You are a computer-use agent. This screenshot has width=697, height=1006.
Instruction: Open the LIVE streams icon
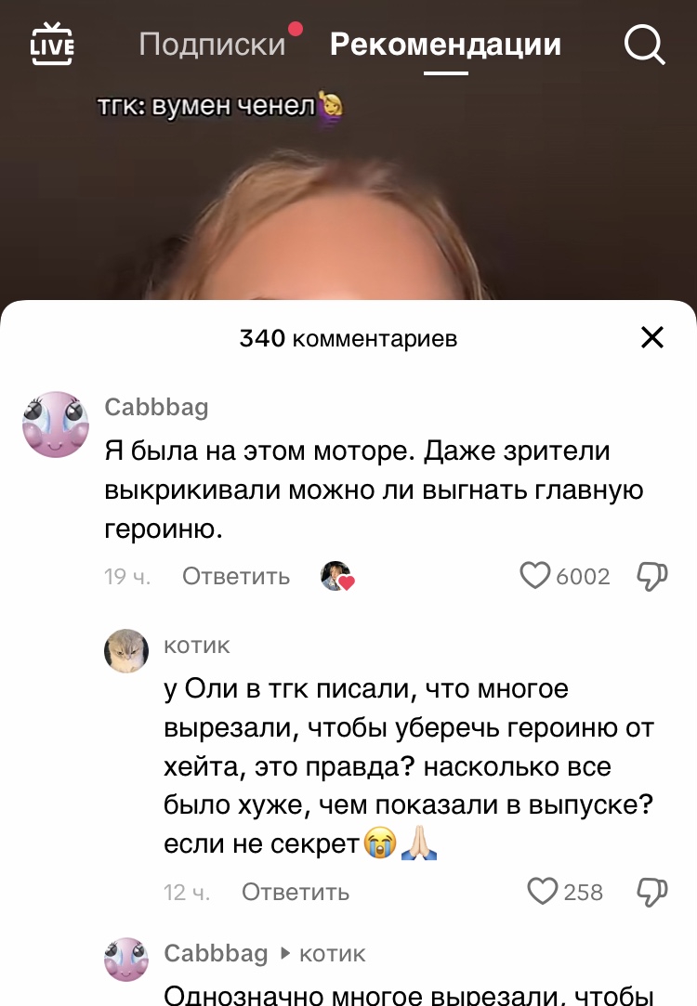(x=52, y=44)
